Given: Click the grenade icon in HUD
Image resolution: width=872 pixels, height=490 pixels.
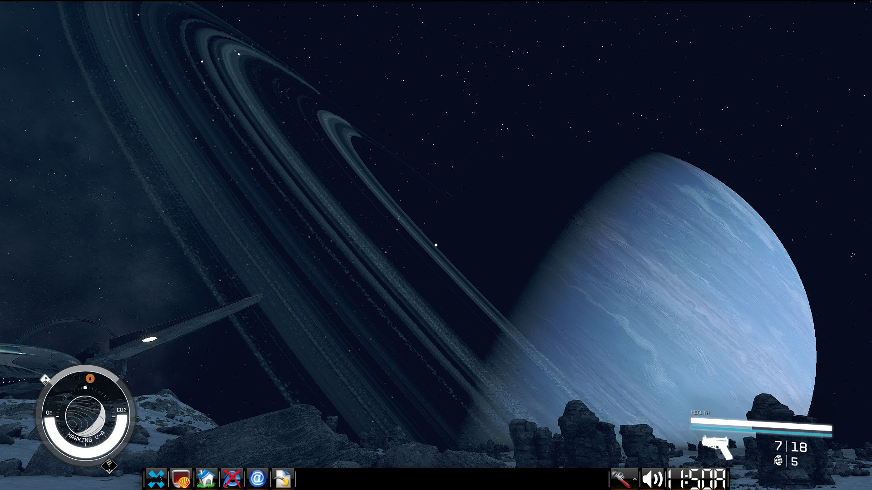Looking at the screenshot, I should pos(778,461).
